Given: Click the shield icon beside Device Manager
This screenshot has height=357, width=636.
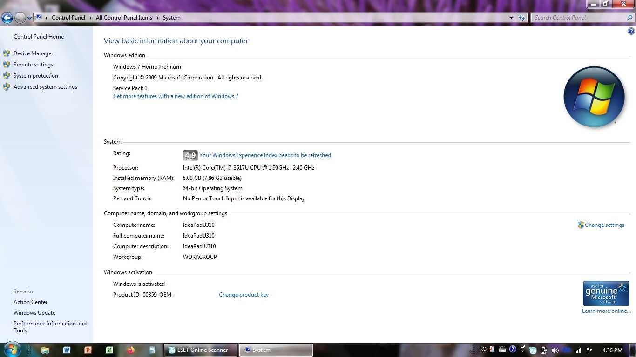Looking at the screenshot, I should tap(7, 53).
